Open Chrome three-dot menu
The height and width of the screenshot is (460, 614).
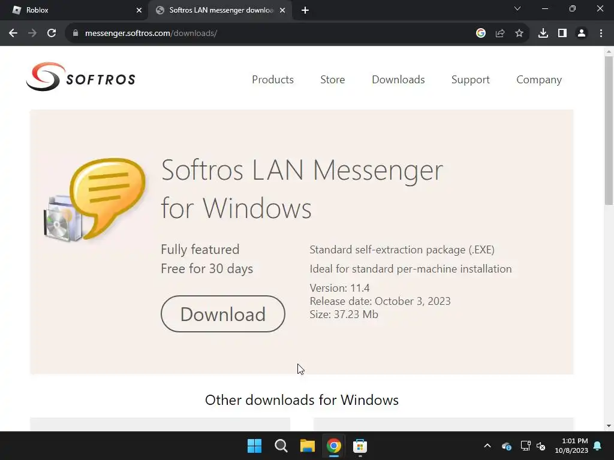click(x=601, y=34)
